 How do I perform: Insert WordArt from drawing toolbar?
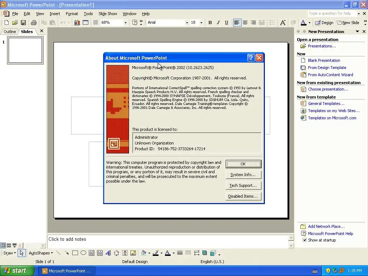click(108, 253)
